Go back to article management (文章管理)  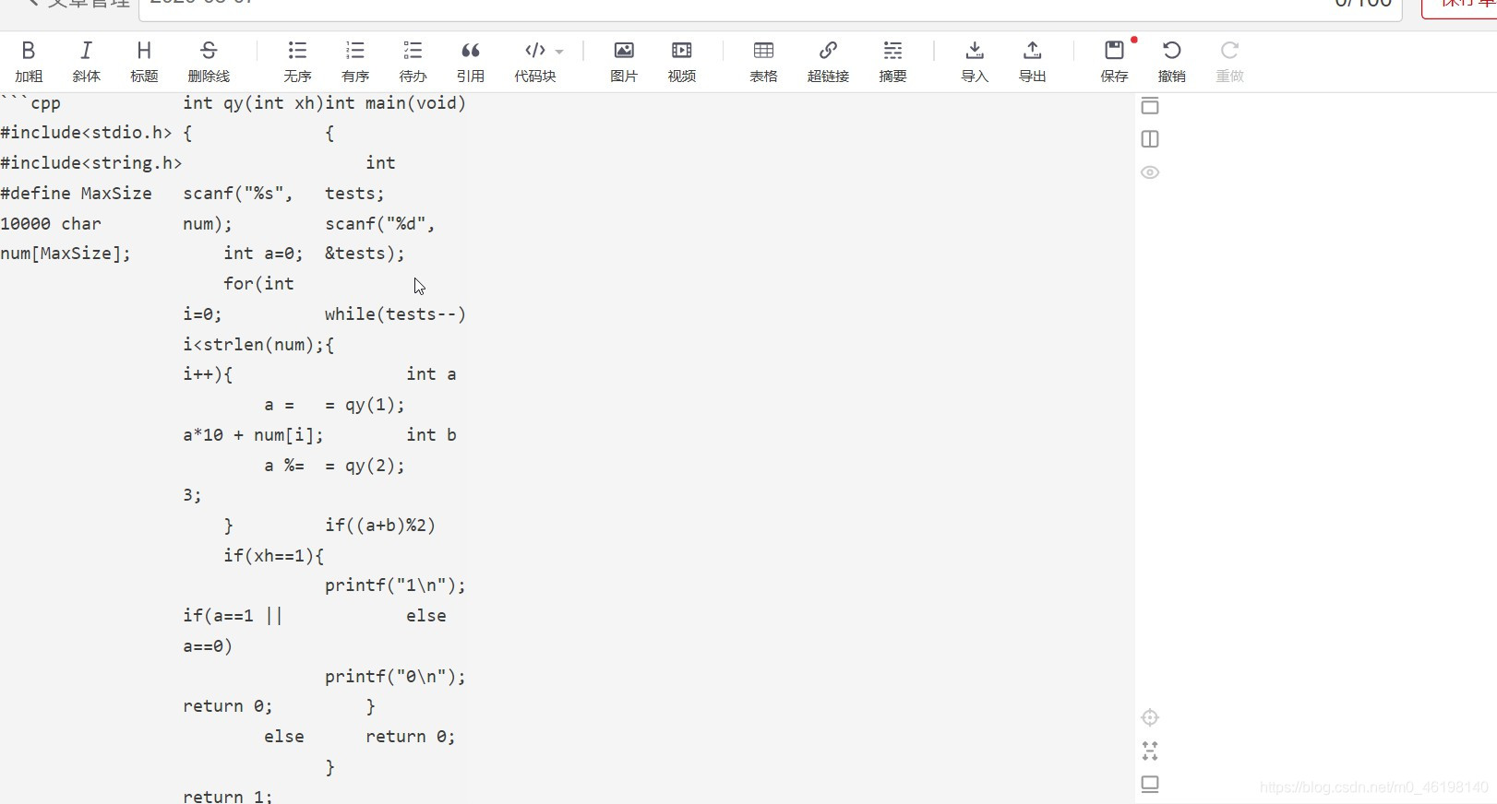tap(78, 5)
